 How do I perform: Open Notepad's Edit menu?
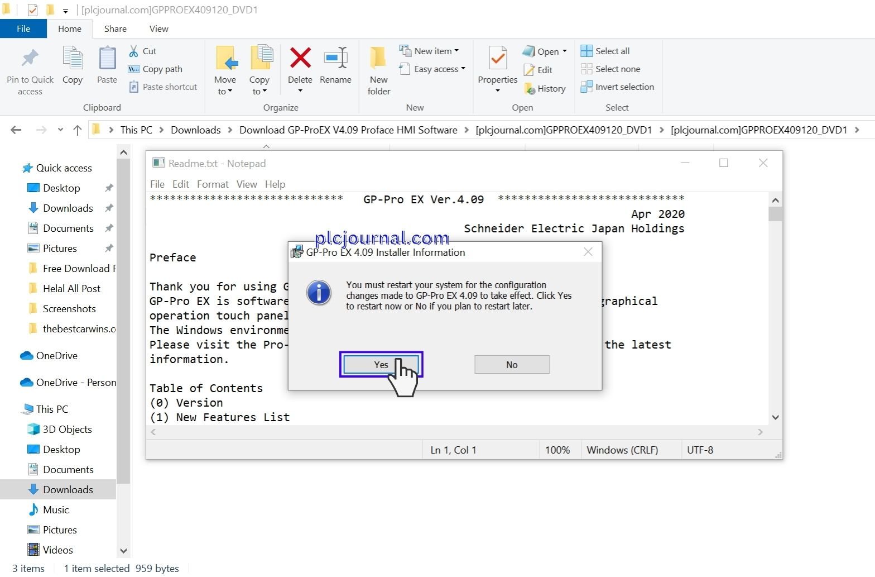coord(181,184)
